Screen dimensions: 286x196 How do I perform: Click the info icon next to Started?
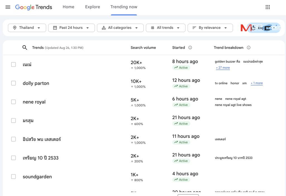coord(190,48)
